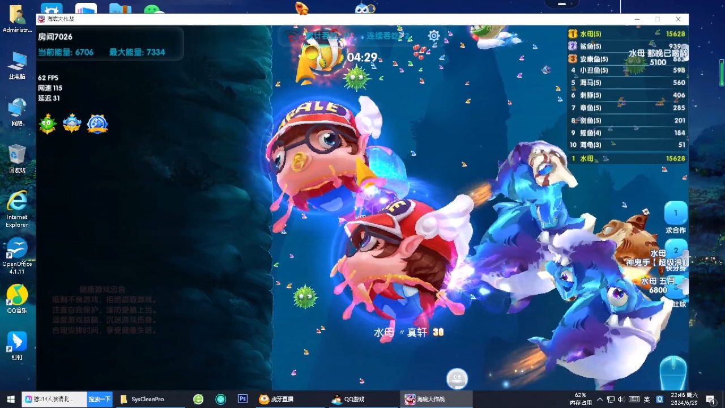This screenshot has height=408, width=725.
Task: Click the 搜索一下 search button
Action: (99, 399)
